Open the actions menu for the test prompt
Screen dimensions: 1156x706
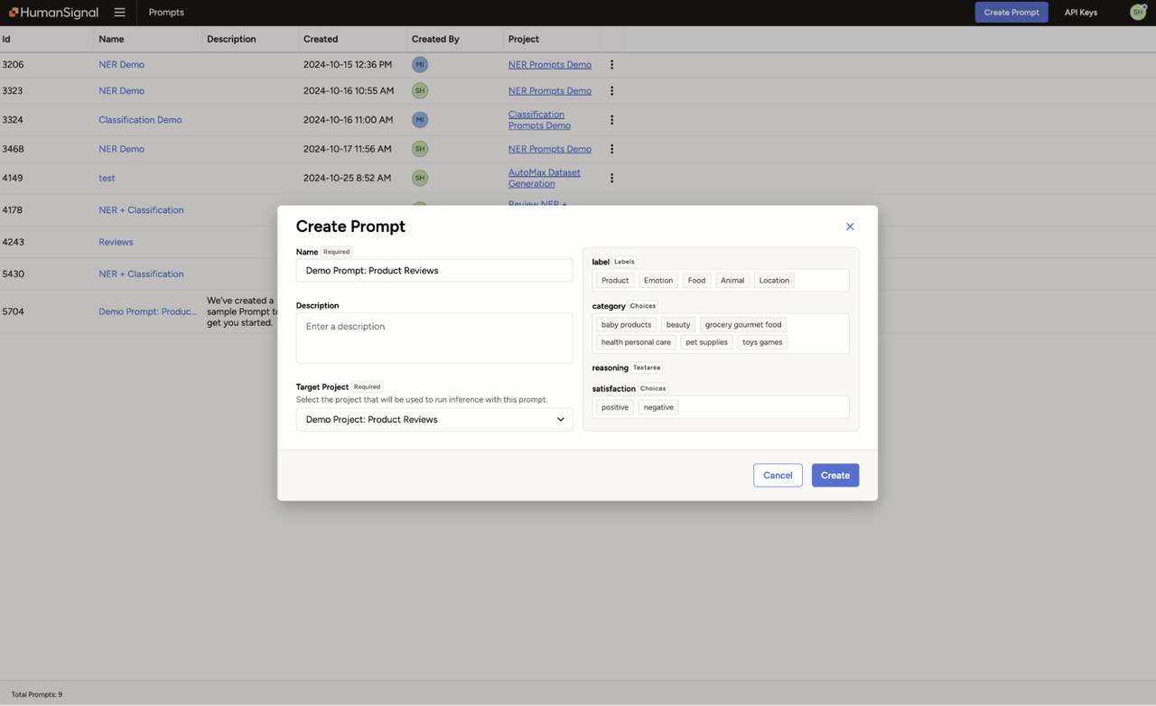point(611,178)
